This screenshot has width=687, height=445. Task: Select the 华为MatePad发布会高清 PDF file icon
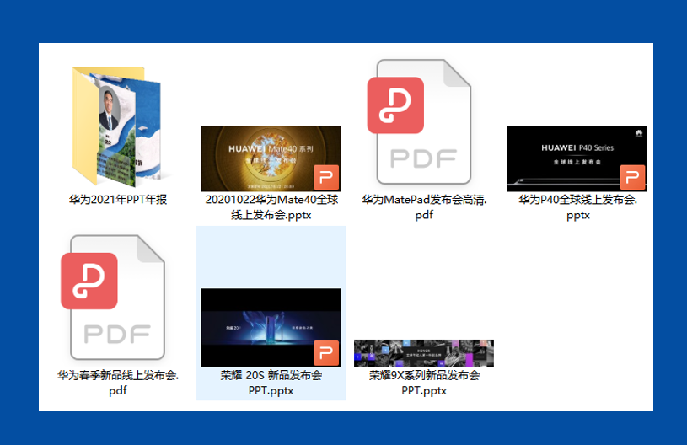tap(419, 122)
